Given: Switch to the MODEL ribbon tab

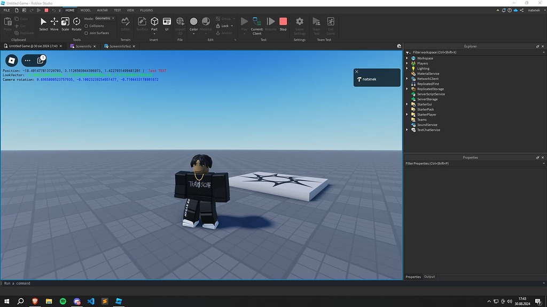Looking at the screenshot, I should pos(85,10).
